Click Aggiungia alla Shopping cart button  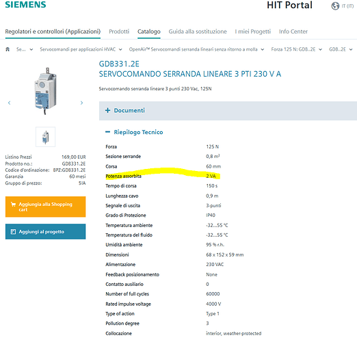(x=46, y=207)
